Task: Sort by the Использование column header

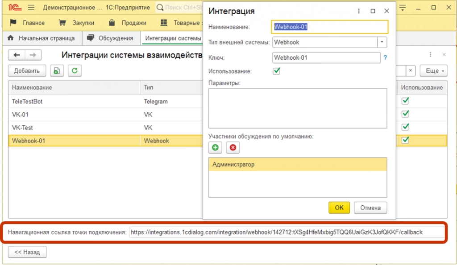Action: (x=422, y=88)
